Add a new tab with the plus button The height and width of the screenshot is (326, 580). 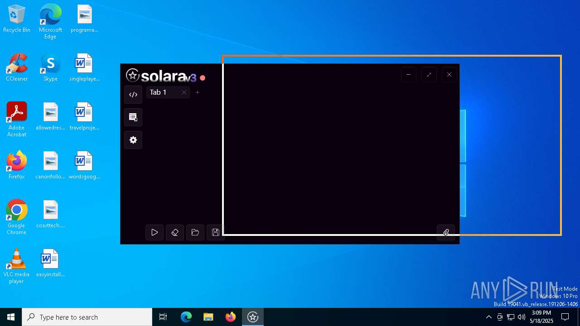click(198, 92)
